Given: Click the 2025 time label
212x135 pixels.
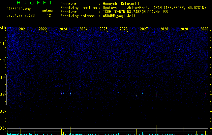Looking at the screenshot, I should pos(103,29).
